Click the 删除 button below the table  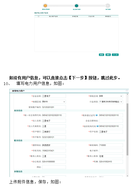coord(108,55)
